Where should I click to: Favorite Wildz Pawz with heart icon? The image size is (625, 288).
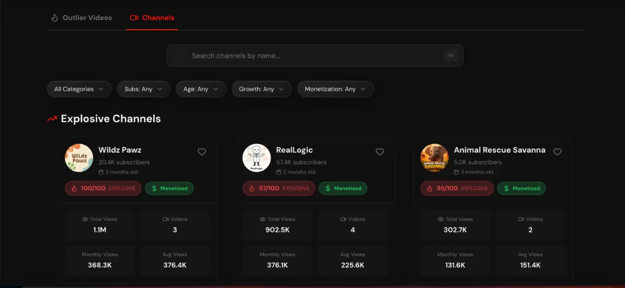(202, 152)
